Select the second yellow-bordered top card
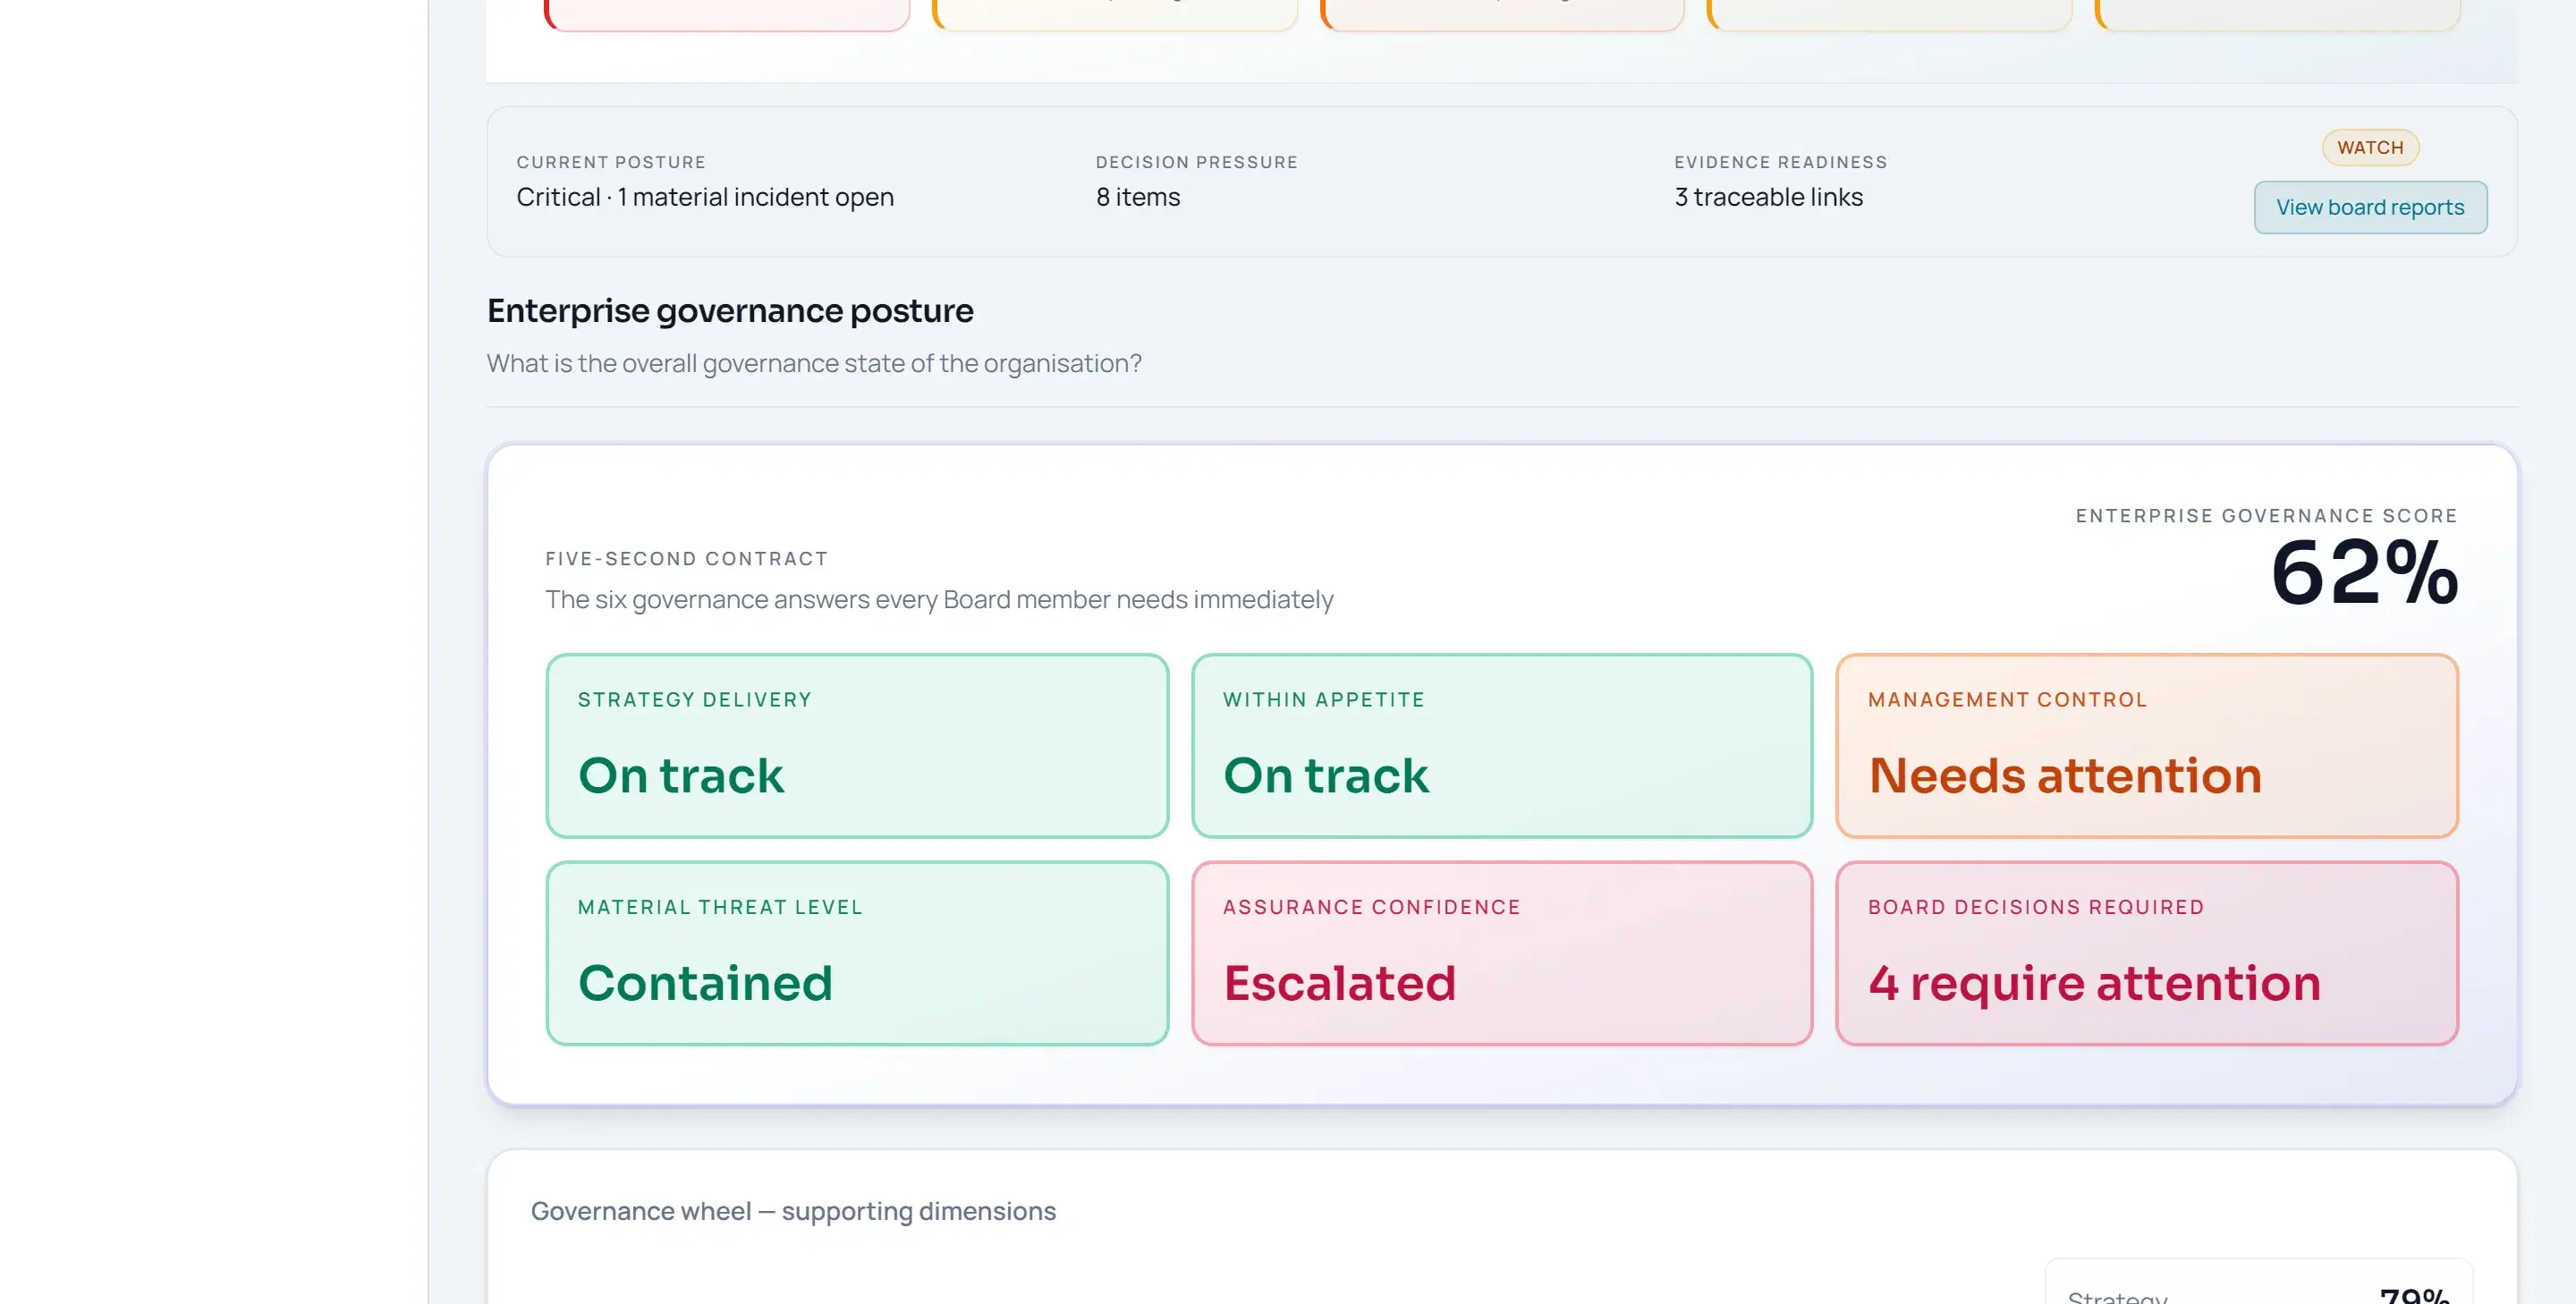Viewport: 2576px width, 1304px height. [x=1115, y=14]
